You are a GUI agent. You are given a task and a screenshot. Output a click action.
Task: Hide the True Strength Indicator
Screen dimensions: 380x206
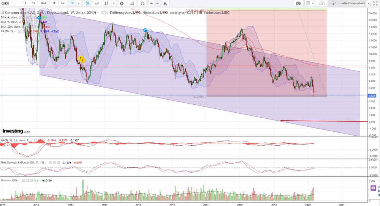[x=51, y=162]
